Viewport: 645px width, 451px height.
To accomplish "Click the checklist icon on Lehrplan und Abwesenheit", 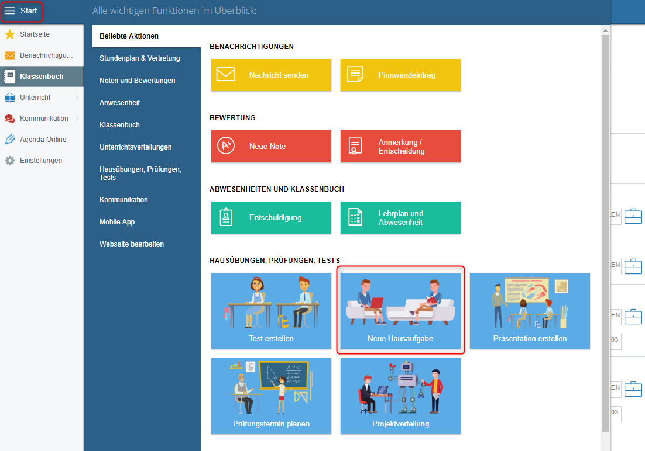I will tap(355, 217).
